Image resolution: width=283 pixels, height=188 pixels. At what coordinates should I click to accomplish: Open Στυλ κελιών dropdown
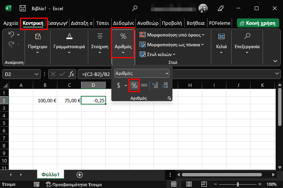[157, 54]
